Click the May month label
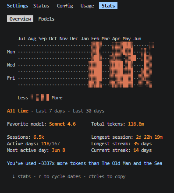The width and height of the screenshot is (174, 193). click(127, 39)
